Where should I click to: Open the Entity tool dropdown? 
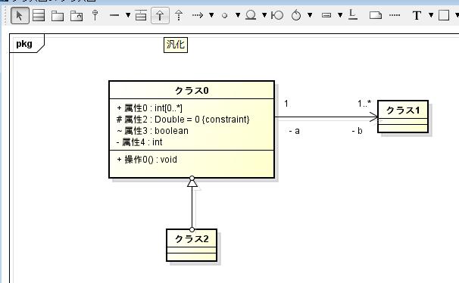point(264,15)
